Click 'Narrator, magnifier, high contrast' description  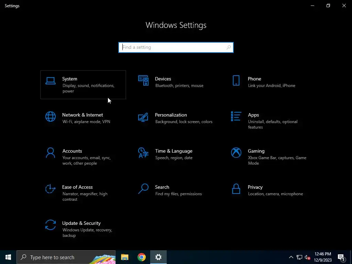tap(85, 197)
